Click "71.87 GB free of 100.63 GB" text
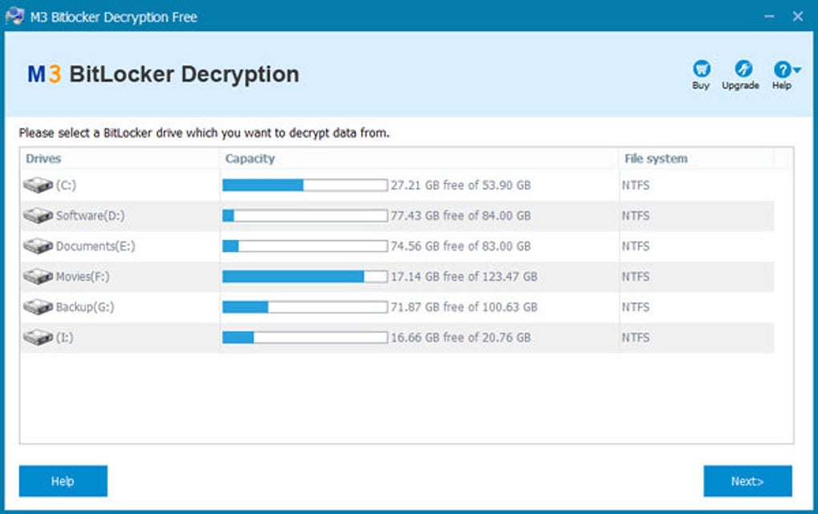 [464, 307]
